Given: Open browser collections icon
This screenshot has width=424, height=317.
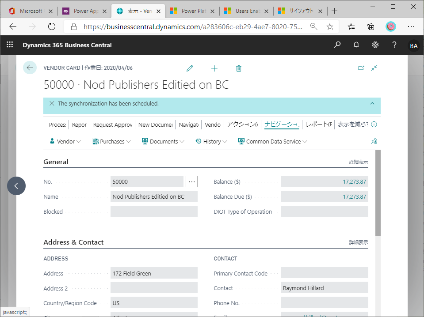Looking at the screenshot, I should tap(371, 26).
